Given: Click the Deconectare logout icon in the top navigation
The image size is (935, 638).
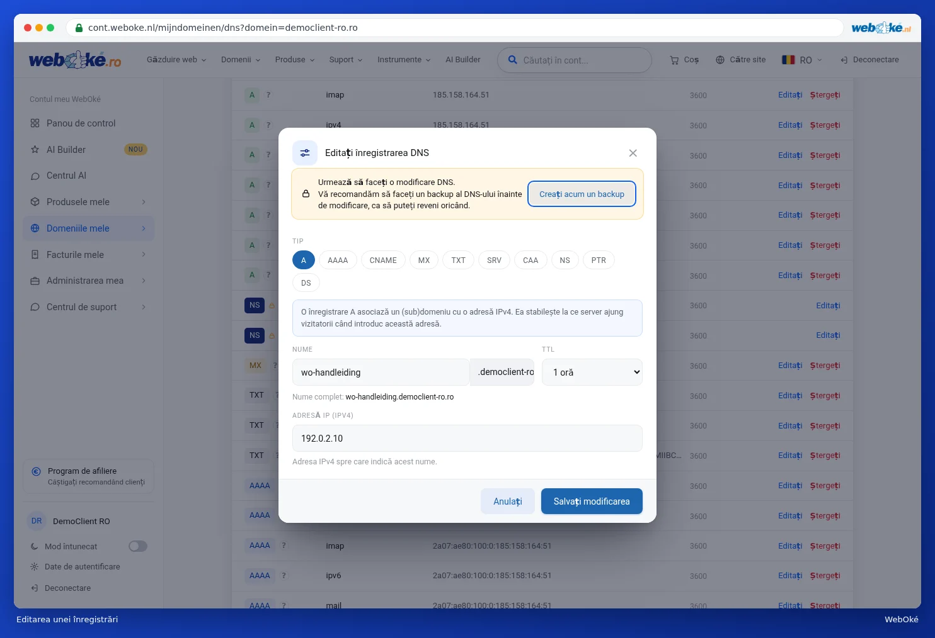Looking at the screenshot, I should coord(844,60).
